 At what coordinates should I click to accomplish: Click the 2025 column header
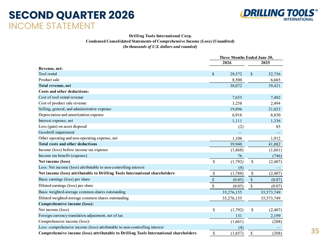click(265, 63)
